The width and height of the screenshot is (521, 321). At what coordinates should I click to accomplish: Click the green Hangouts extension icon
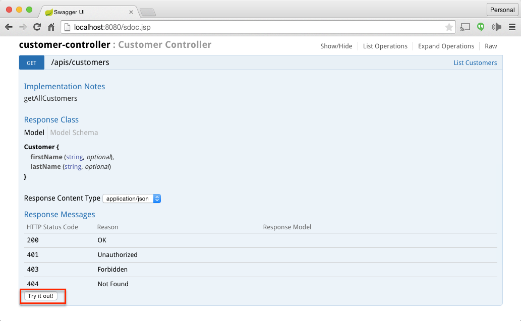[x=481, y=27]
